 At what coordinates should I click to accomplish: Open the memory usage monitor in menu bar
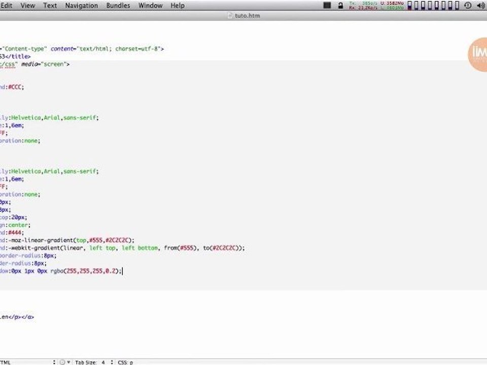pyautogui.click(x=392, y=5)
